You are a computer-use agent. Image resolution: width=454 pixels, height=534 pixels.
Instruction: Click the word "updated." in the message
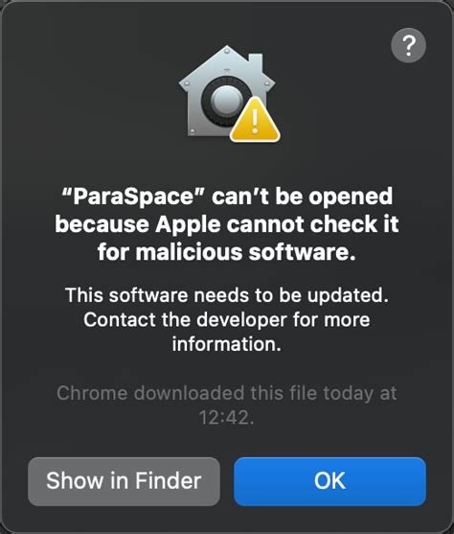pyautogui.click(x=348, y=295)
